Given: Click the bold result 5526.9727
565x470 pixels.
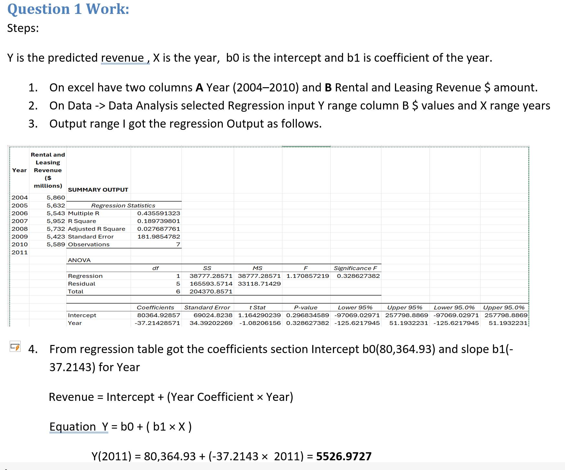Looking at the screenshot, I should point(344,456).
